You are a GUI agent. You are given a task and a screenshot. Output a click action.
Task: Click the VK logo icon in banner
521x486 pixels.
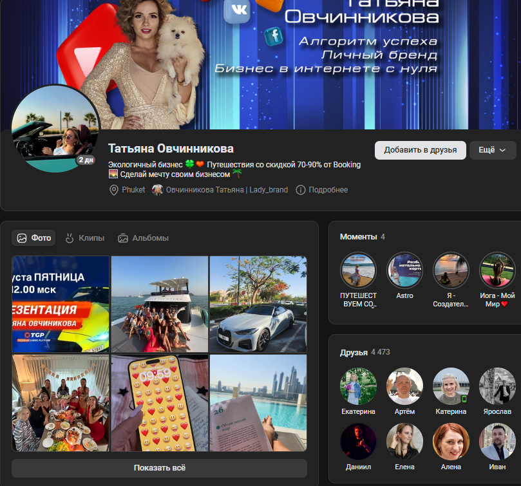(236, 11)
